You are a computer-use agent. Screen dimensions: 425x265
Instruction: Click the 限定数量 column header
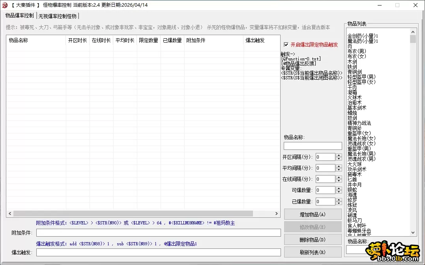tap(148, 40)
